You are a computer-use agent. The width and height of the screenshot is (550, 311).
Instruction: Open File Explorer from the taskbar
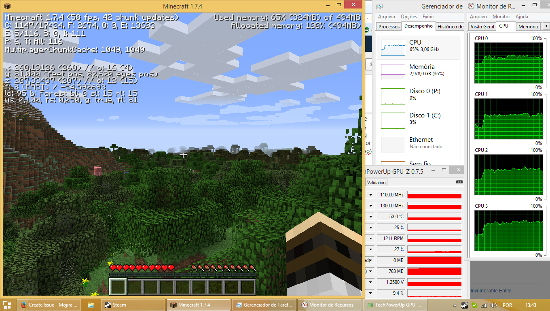[x=91, y=305]
